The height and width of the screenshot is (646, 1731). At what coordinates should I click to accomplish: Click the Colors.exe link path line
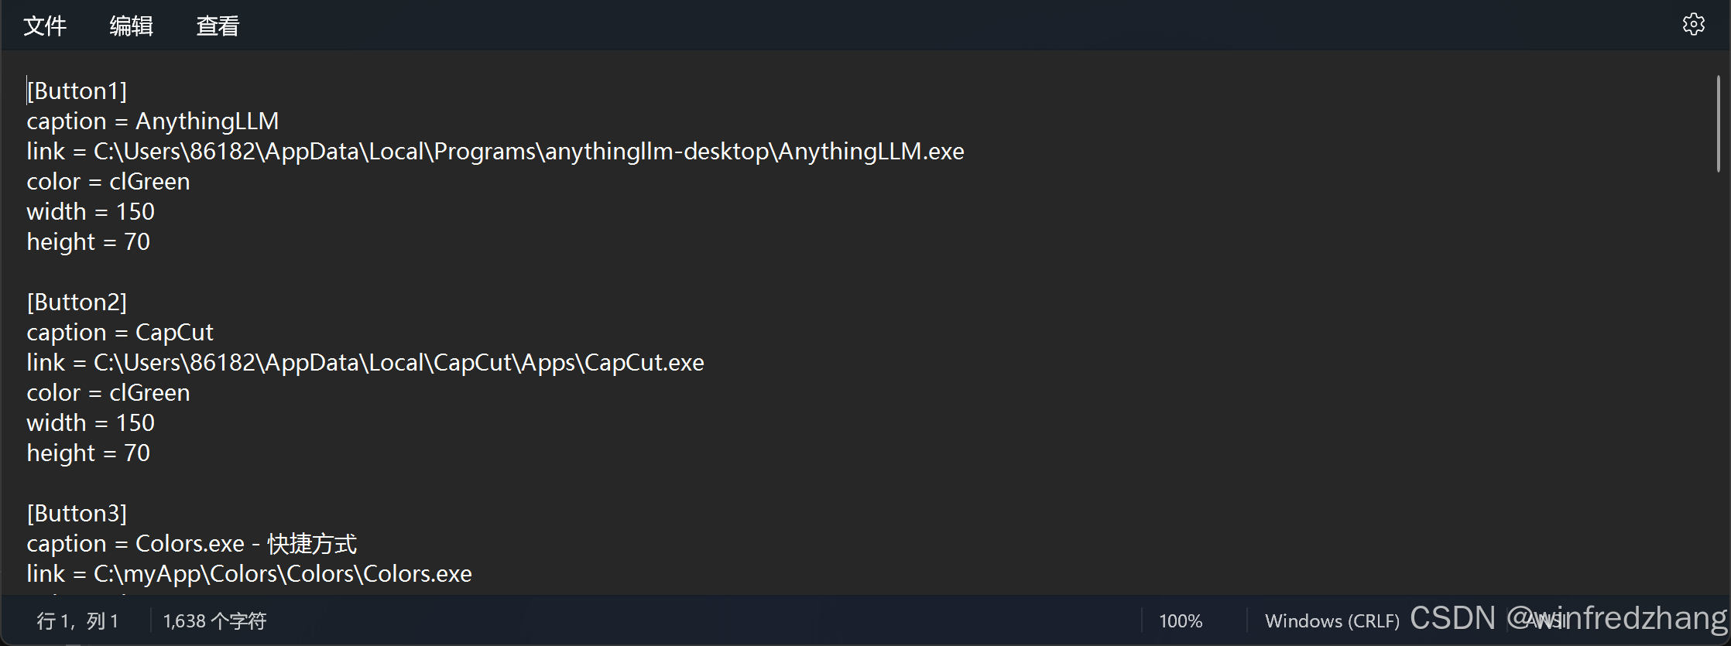point(249,574)
